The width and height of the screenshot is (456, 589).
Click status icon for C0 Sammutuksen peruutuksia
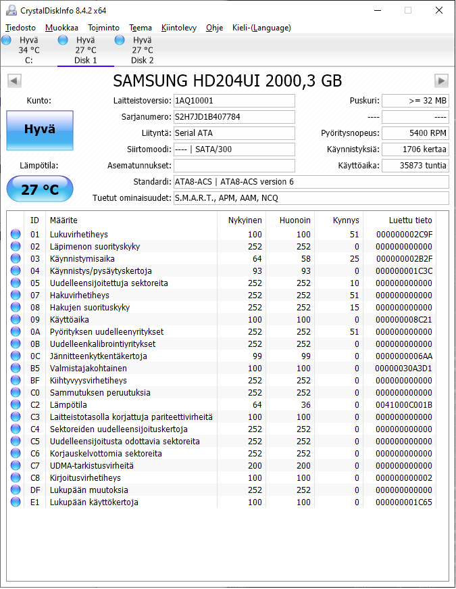(16, 392)
